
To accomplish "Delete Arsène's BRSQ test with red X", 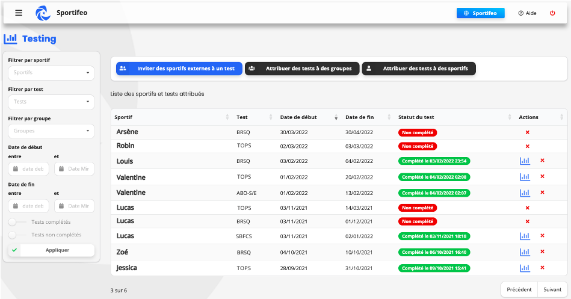I will pyautogui.click(x=527, y=132).
